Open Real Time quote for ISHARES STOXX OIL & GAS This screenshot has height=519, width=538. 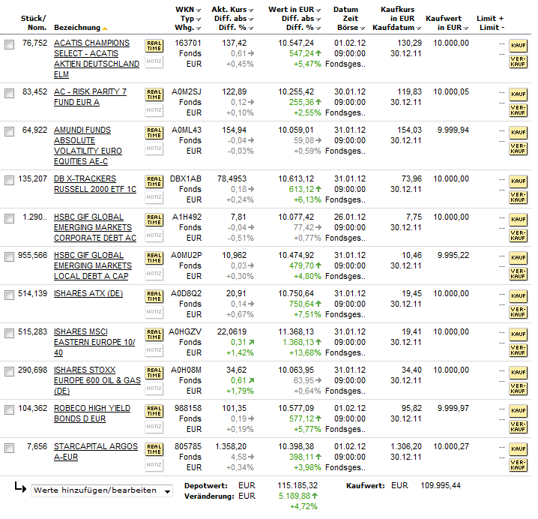click(x=154, y=372)
